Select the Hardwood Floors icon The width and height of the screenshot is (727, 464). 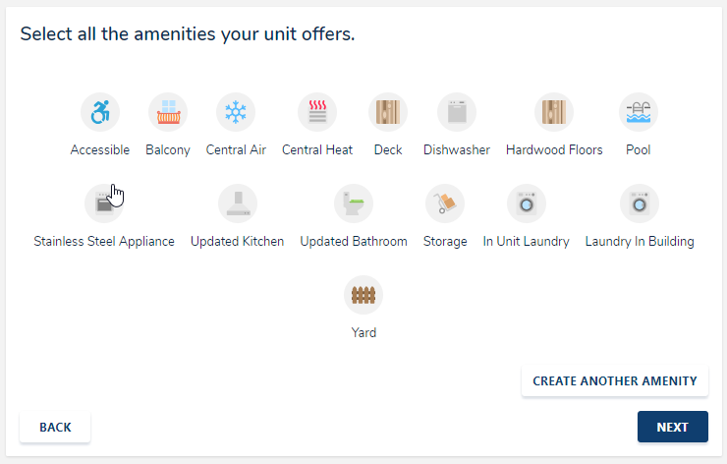coord(554,113)
